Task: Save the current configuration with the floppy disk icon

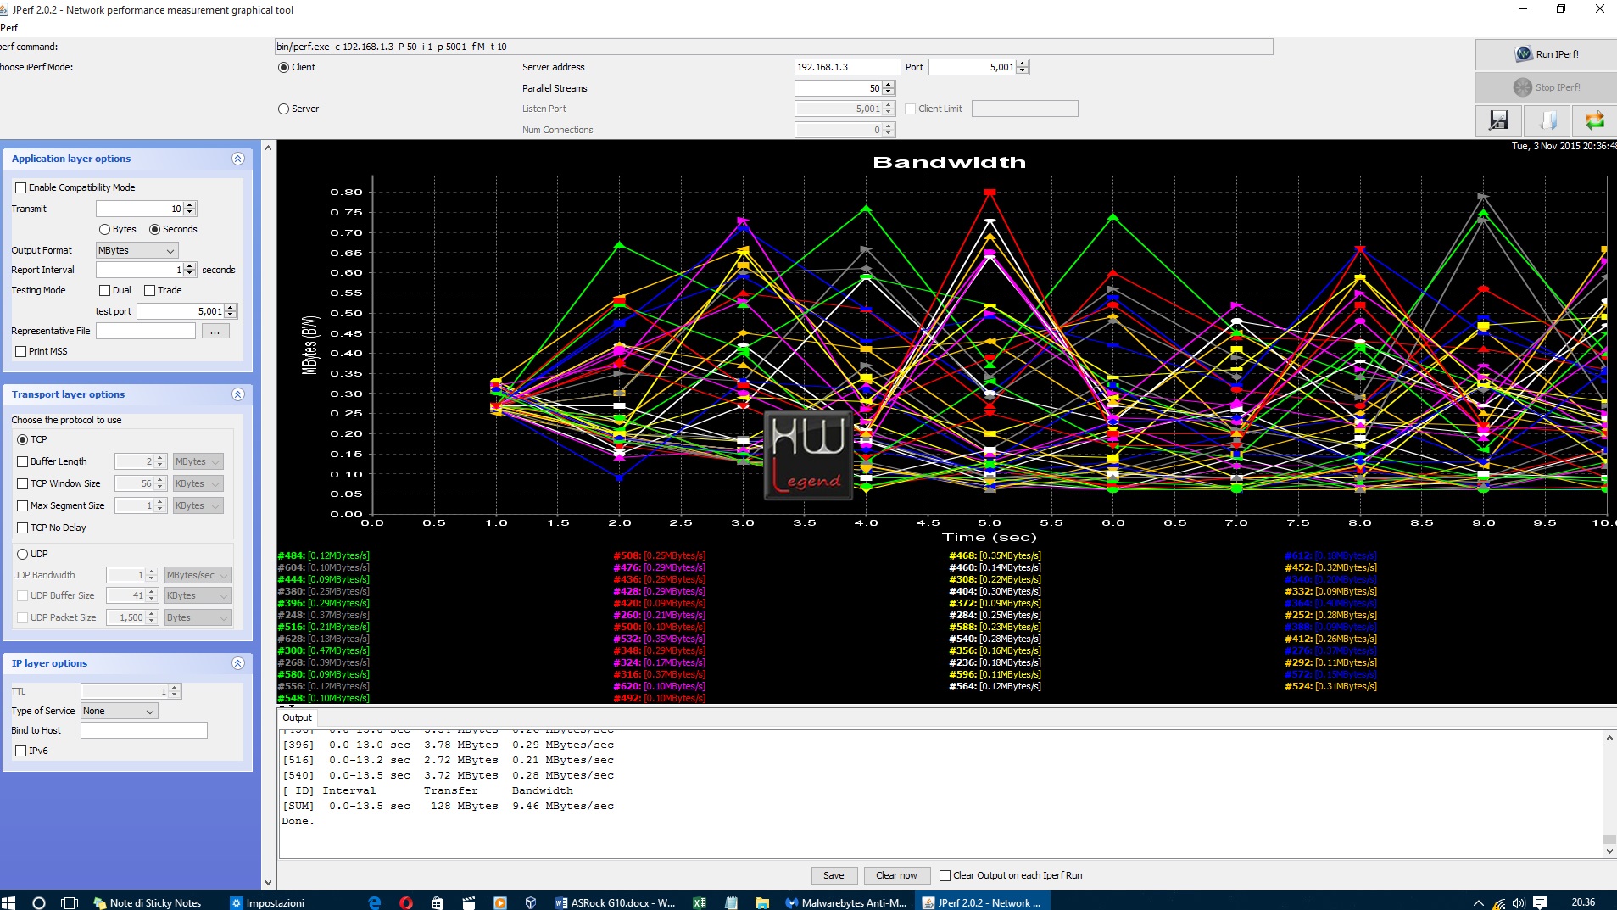Action: coord(1498,120)
